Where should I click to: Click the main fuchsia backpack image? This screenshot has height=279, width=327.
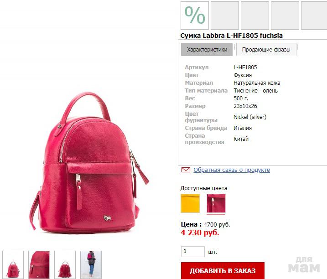[89, 163]
